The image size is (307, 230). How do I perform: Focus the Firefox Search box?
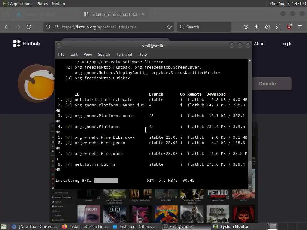204,27
